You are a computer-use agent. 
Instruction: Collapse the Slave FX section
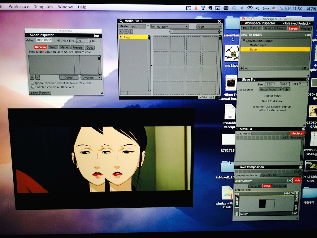pos(237,129)
